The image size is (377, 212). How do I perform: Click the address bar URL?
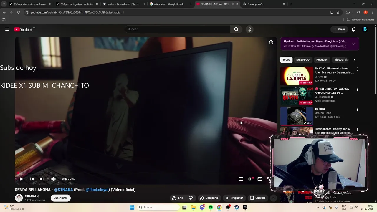tap(77, 12)
